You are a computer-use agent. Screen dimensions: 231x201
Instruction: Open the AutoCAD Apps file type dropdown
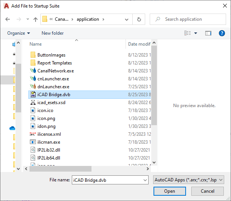pos(189,180)
